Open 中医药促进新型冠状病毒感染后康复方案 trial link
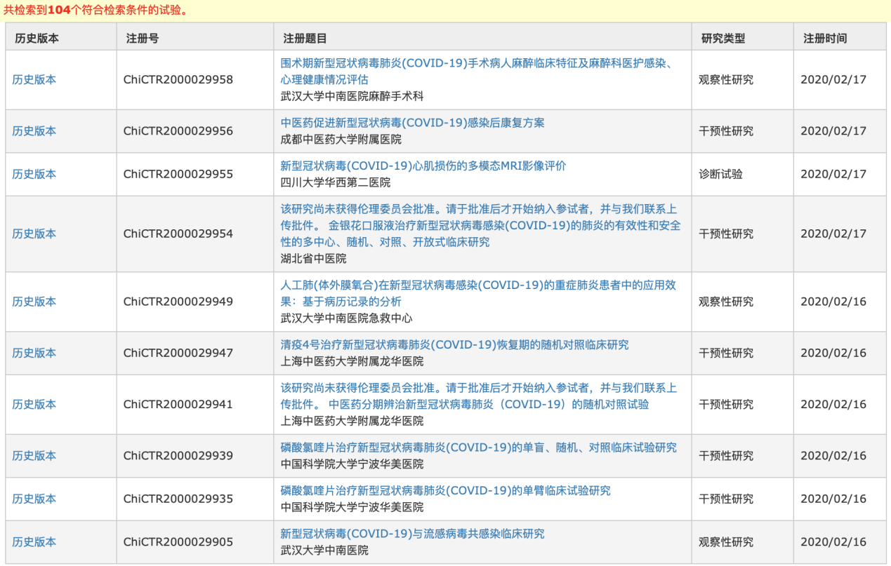Image resolution: width=891 pixels, height=566 pixels. pyautogui.click(x=412, y=123)
